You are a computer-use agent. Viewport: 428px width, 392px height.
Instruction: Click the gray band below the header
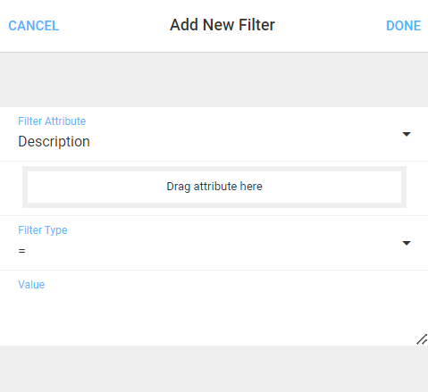(x=214, y=79)
